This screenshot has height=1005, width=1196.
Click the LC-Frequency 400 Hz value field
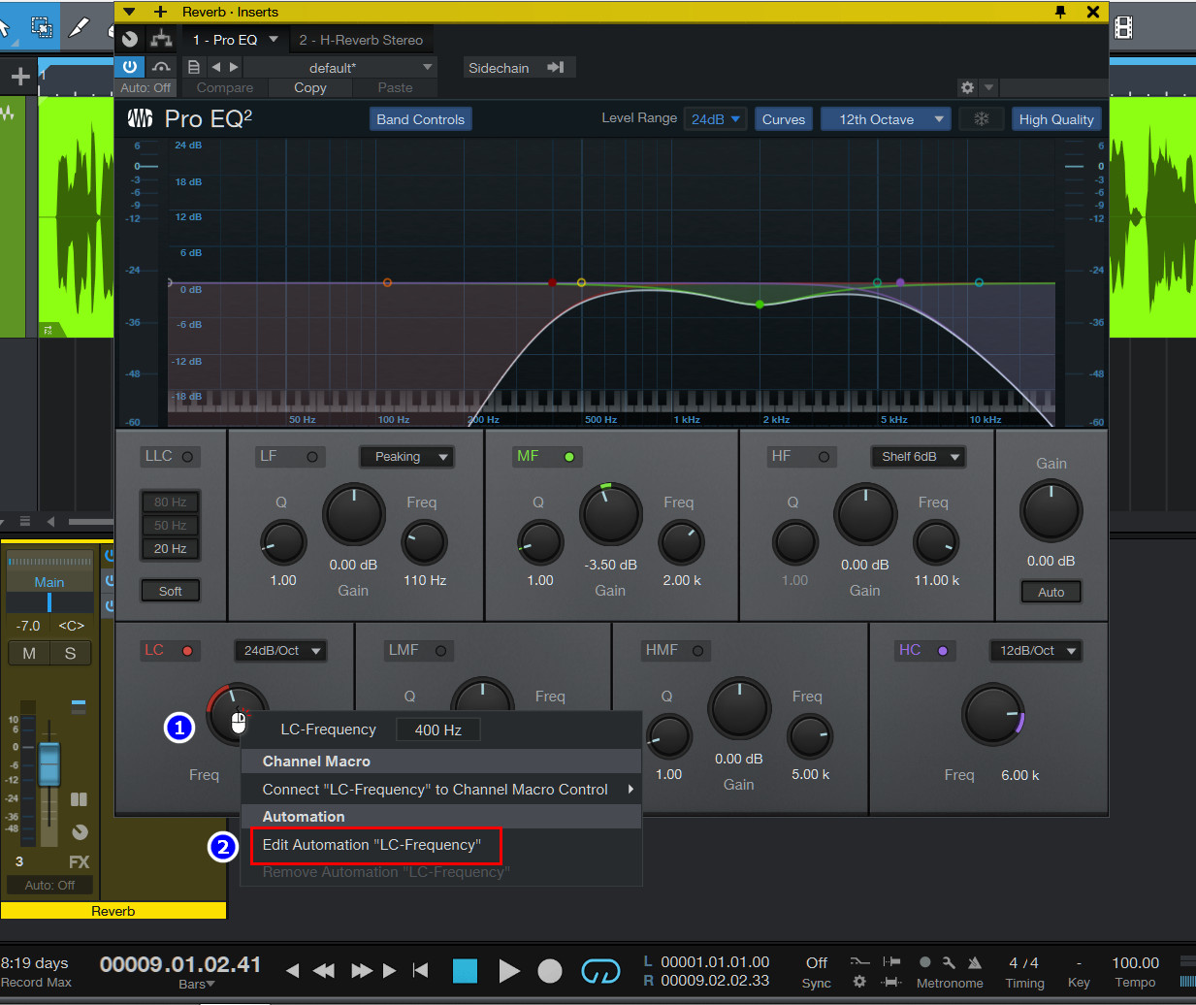tap(437, 729)
